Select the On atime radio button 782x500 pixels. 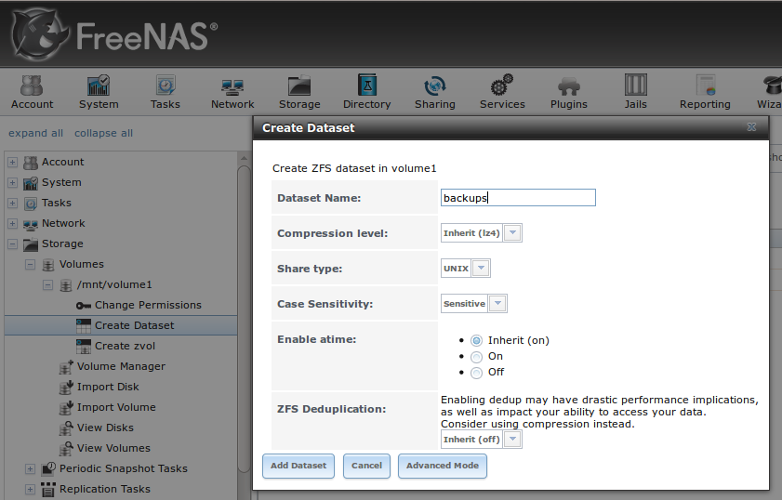pos(477,357)
